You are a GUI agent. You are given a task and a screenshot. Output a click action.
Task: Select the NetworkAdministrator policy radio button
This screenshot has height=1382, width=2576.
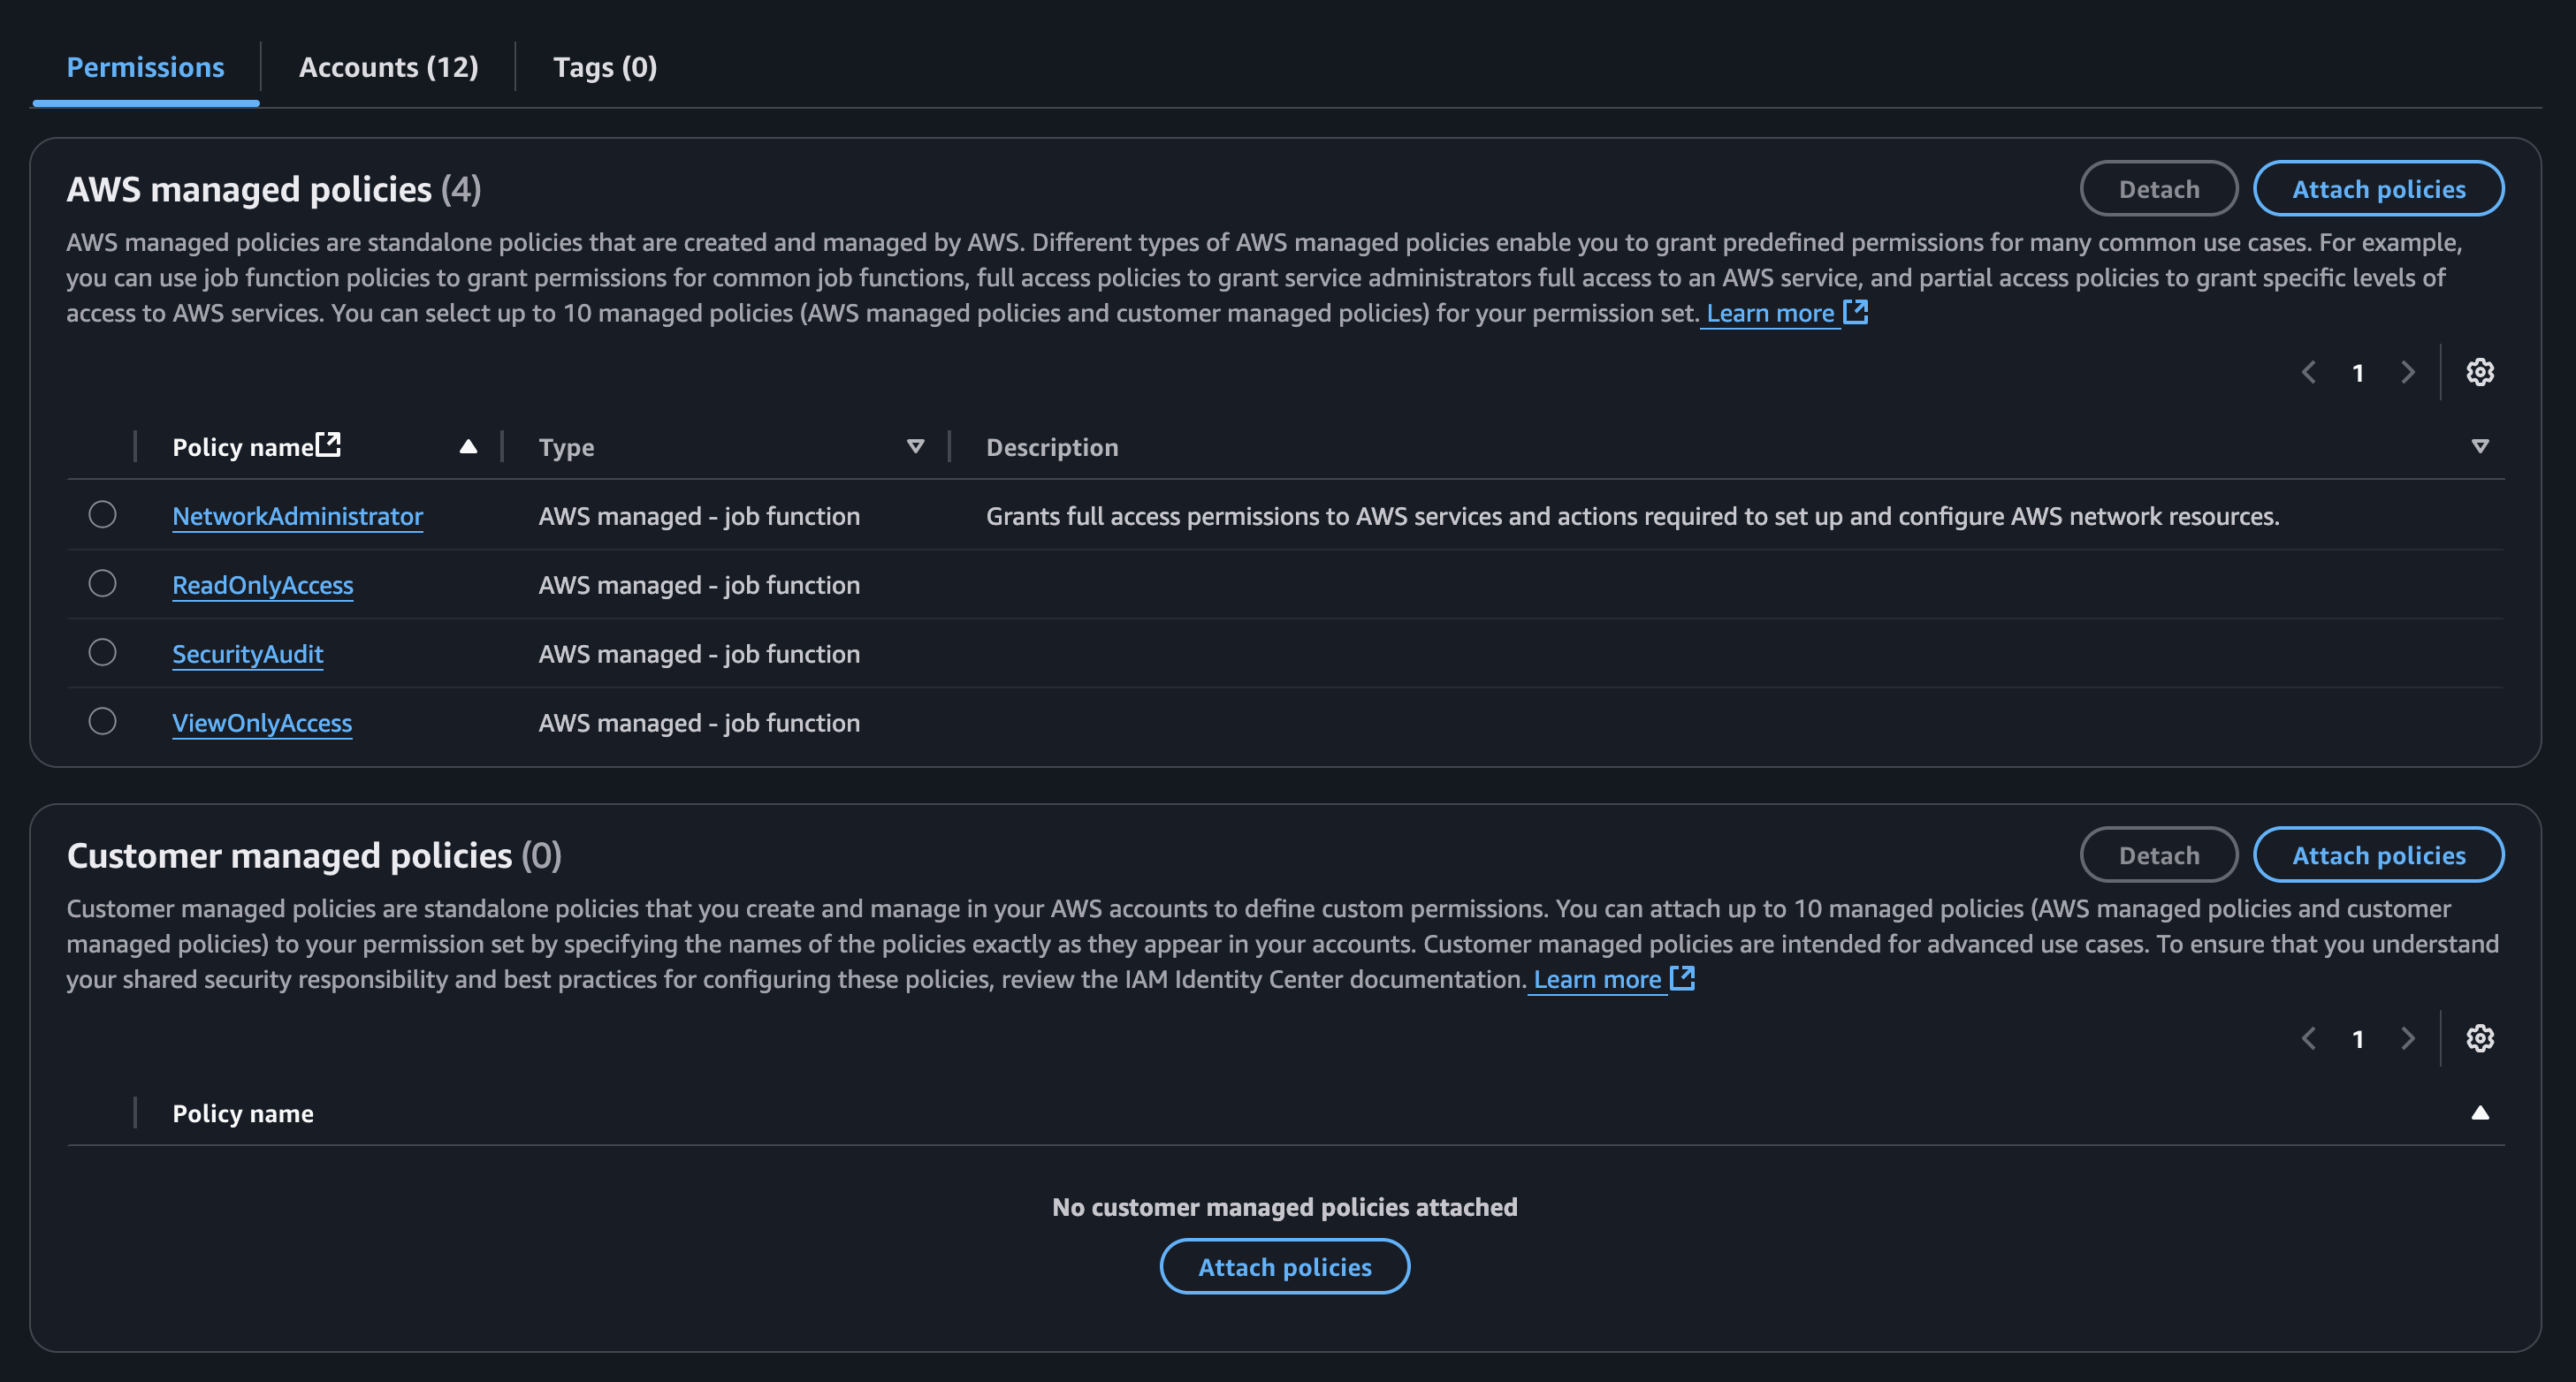click(x=102, y=514)
